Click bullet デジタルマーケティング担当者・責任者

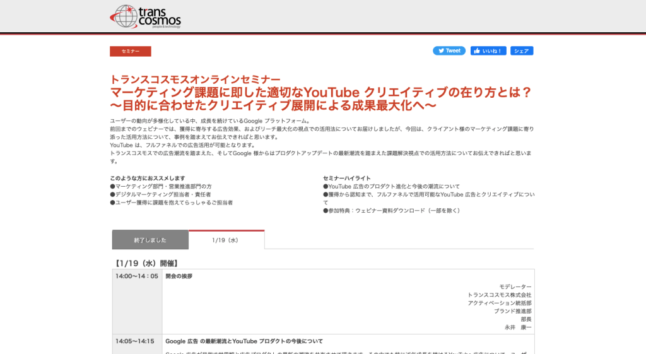[x=160, y=194]
